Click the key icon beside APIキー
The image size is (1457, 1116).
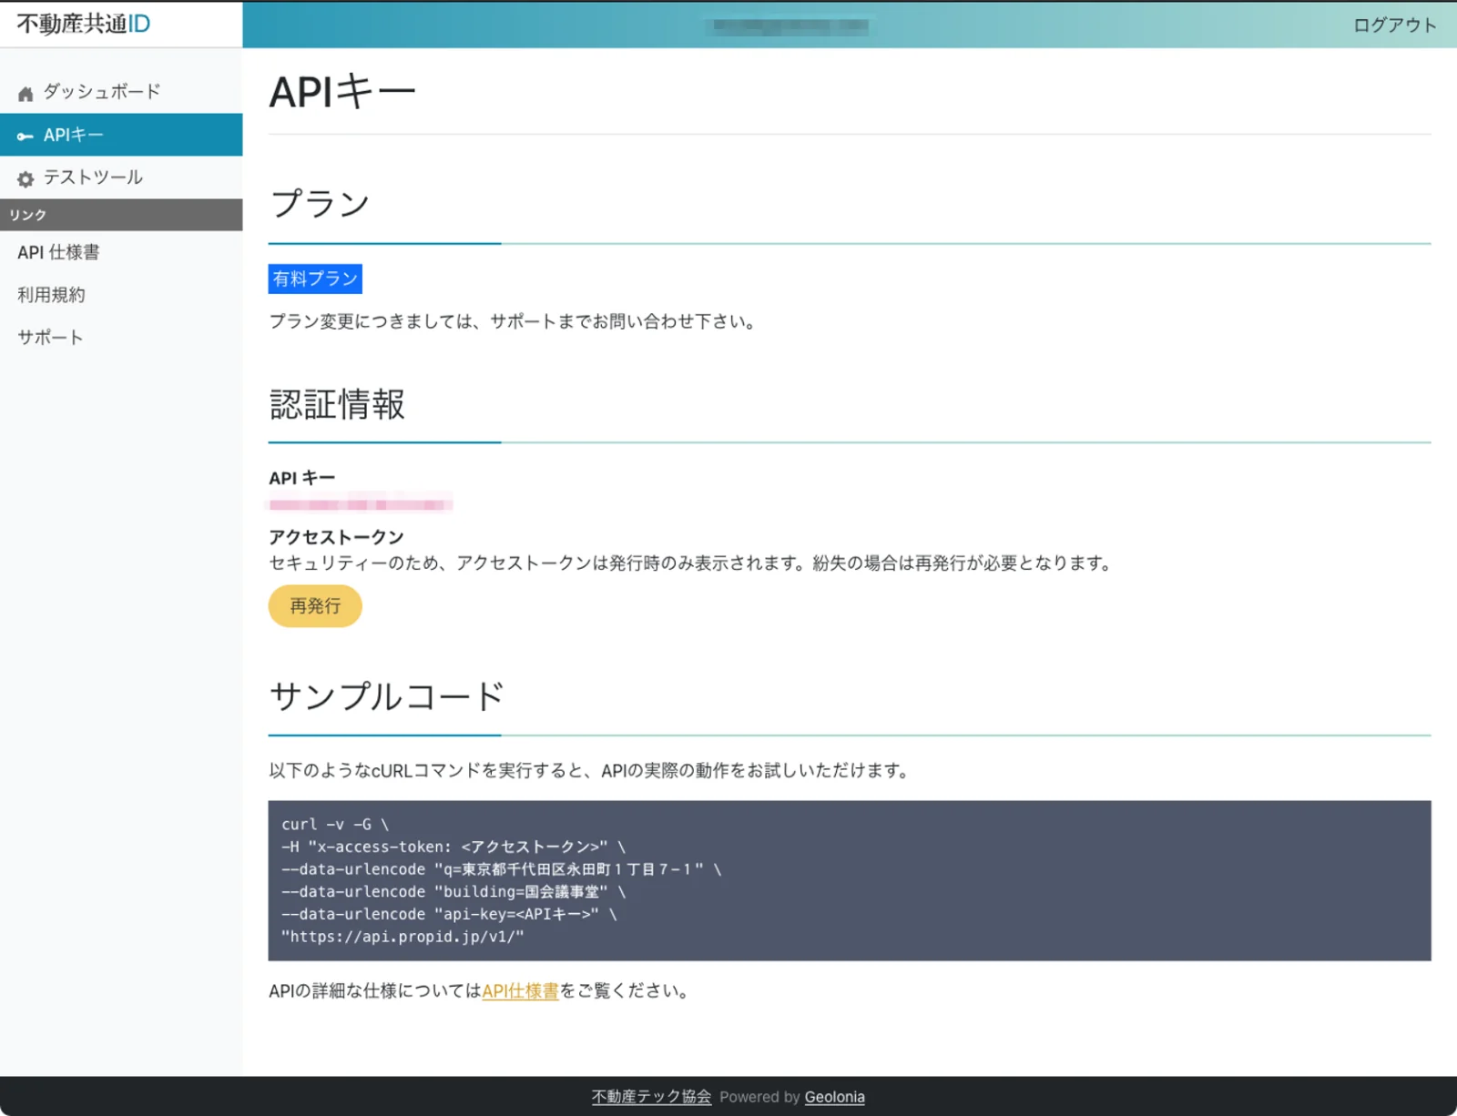click(25, 136)
